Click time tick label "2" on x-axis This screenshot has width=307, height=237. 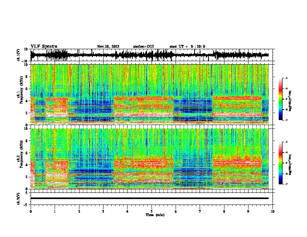coord(79,211)
